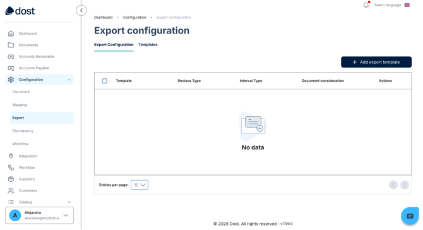The image size is (423, 230).
Task: Open Workflow under Configuration submenu
Action: coord(20,144)
